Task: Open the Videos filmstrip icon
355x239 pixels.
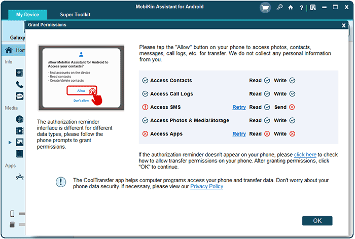Action: click(x=19, y=131)
